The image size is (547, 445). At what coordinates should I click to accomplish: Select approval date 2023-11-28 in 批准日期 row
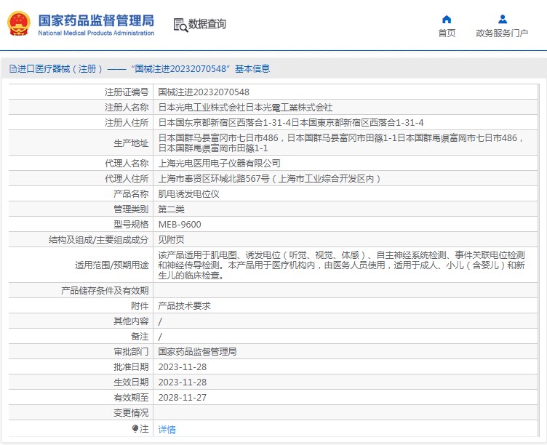click(183, 367)
